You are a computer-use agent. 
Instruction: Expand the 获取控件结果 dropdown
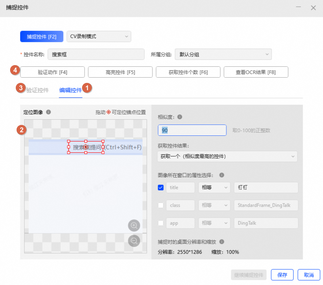pyautogui.click(x=228, y=156)
